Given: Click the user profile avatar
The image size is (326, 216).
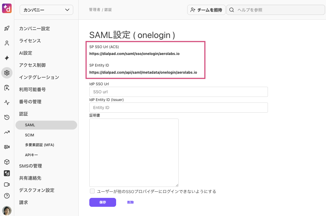Looking at the screenshot, I should pyautogui.click(x=7, y=211).
